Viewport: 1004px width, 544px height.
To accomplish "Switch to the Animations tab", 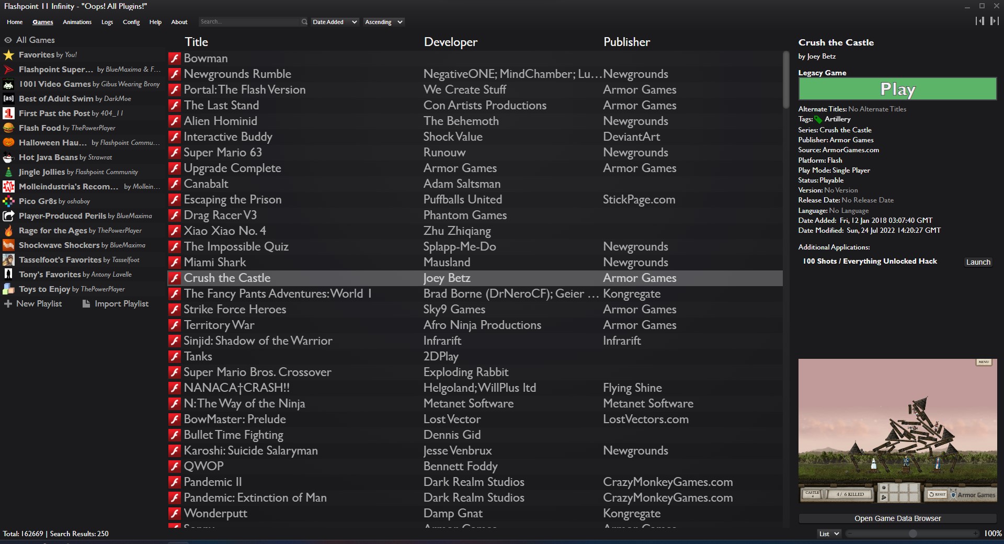I will pos(77,22).
